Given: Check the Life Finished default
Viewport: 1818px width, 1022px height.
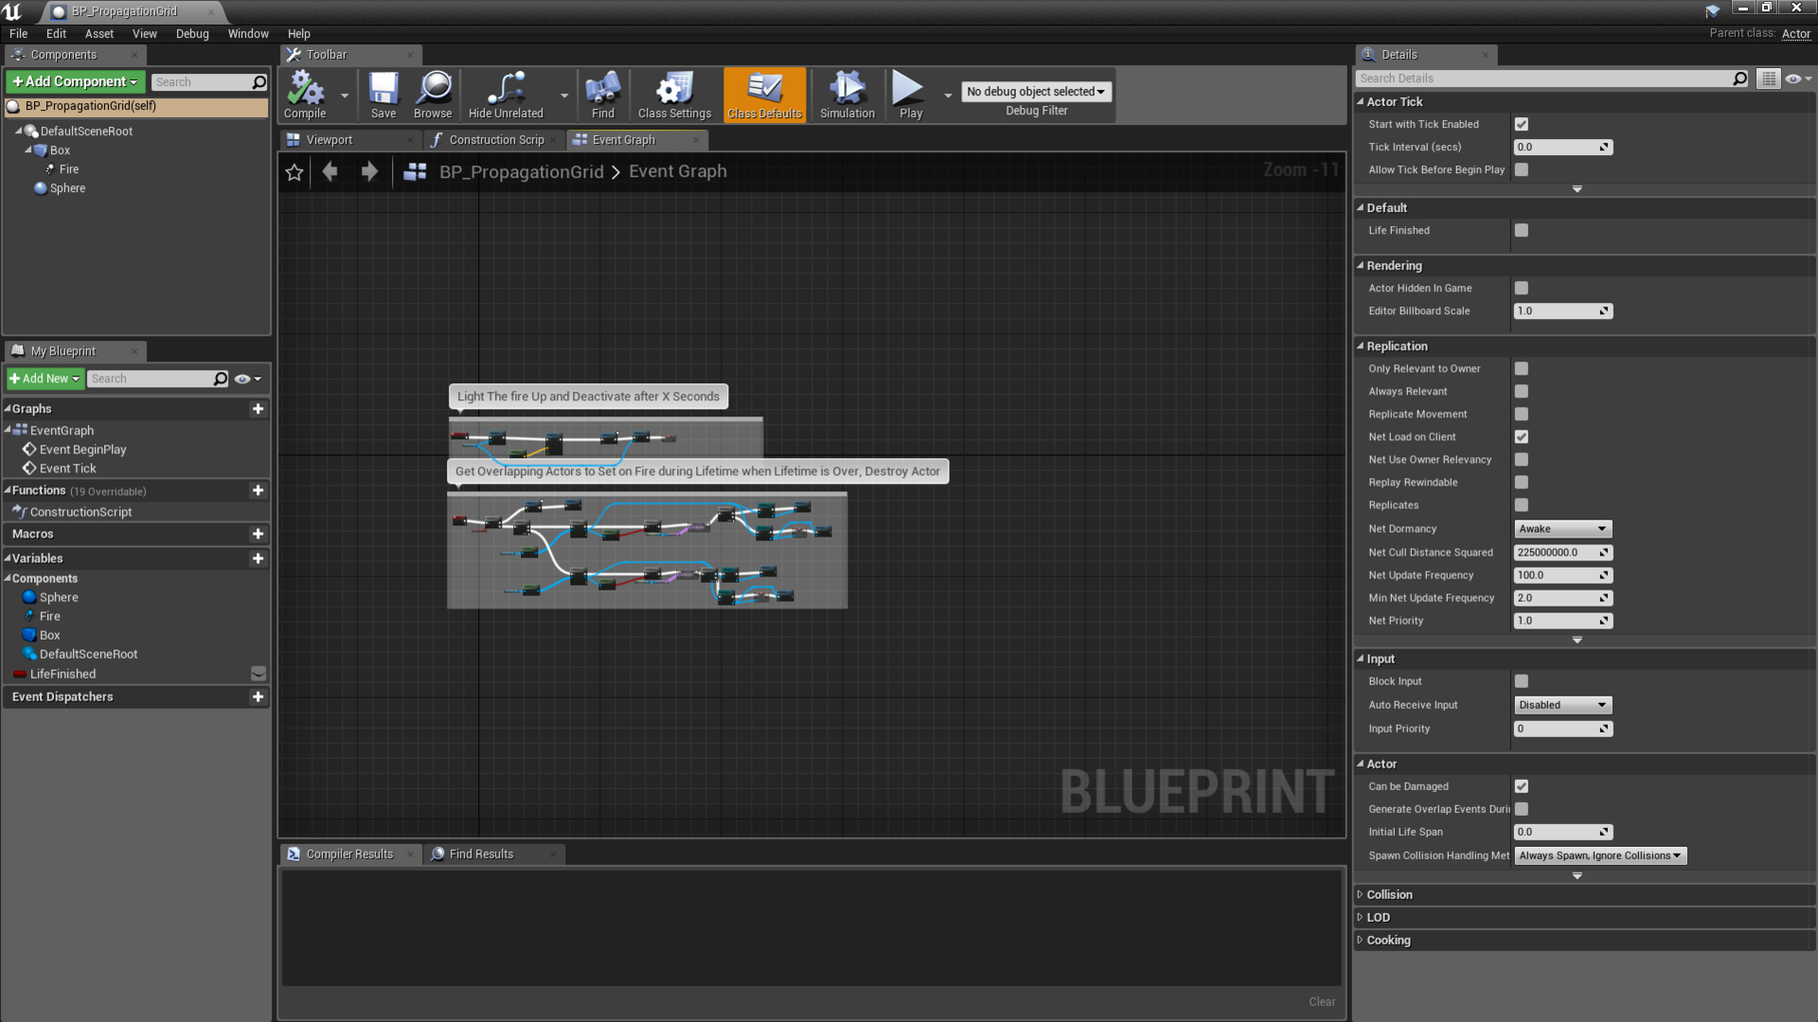Looking at the screenshot, I should coord(1522,230).
